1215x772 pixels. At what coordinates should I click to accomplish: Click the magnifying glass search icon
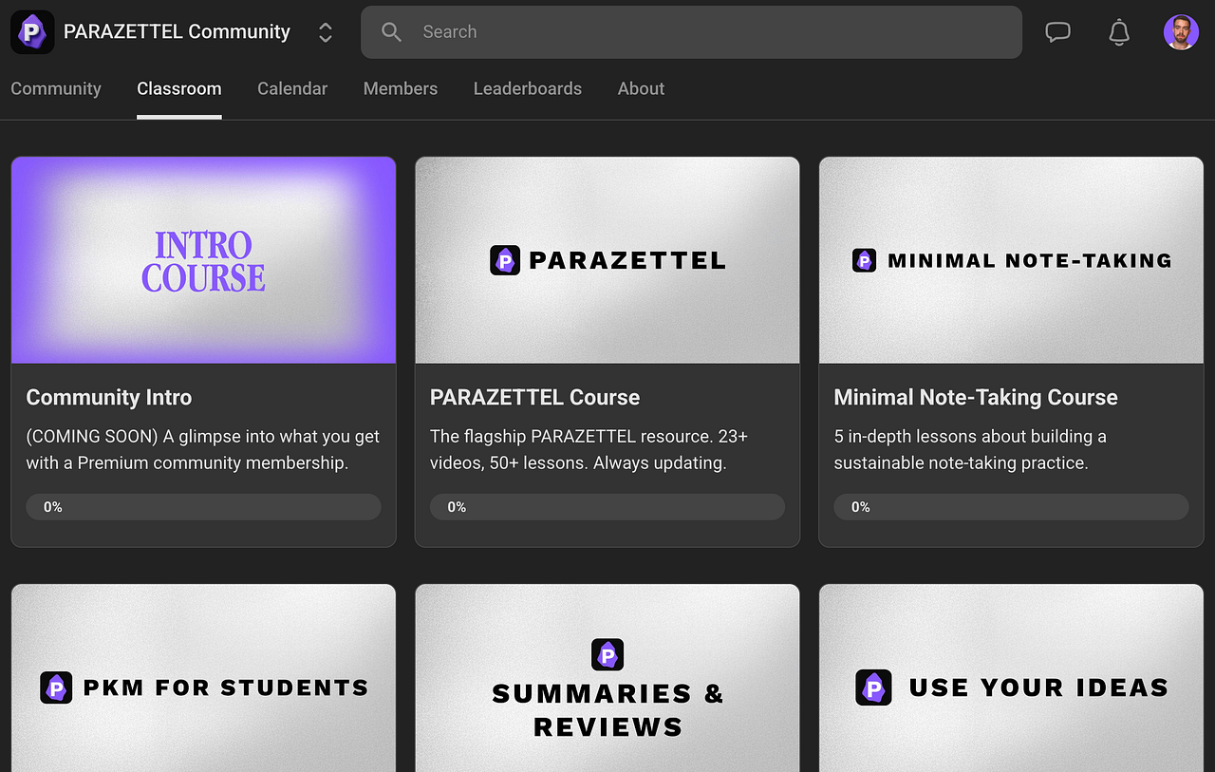391,32
